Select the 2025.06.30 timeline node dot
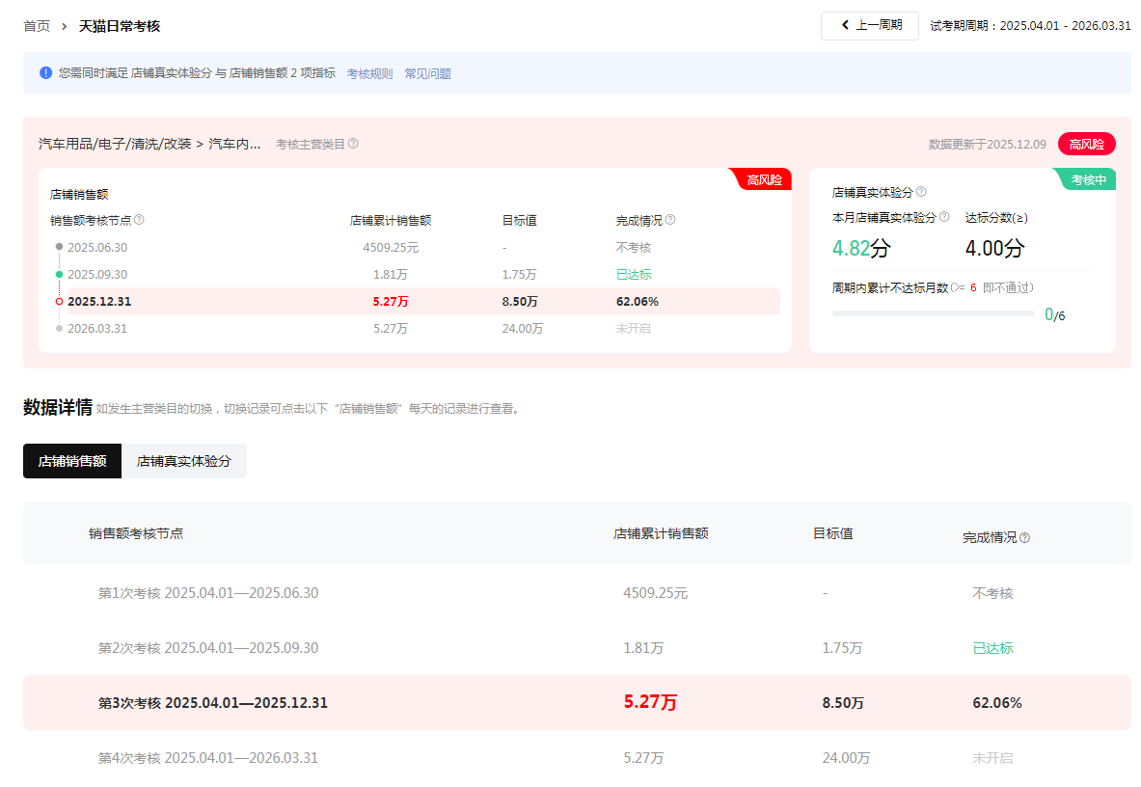The width and height of the screenshot is (1141, 787). coord(59,247)
